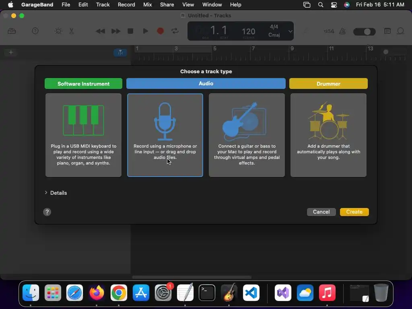
Task: Open Launchpad from the Dock
Action: tap(53, 293)
